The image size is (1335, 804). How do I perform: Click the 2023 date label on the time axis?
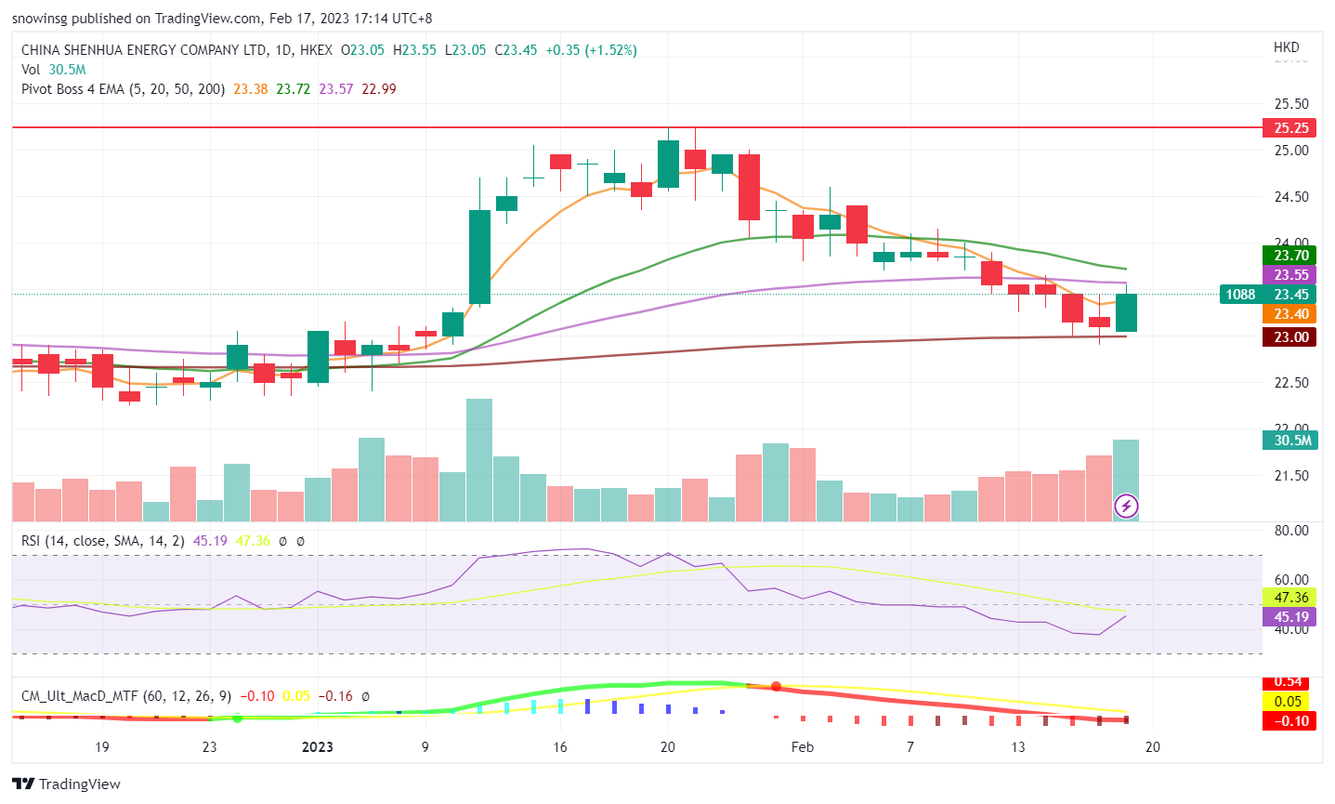tap(318, 747)
